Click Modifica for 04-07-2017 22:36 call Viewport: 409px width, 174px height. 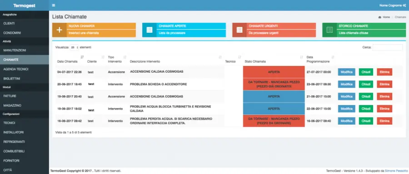point(346,72)
